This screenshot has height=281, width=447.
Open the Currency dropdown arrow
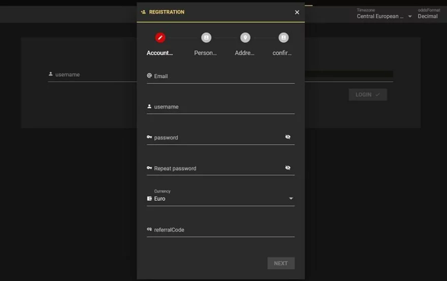point(291,199)
